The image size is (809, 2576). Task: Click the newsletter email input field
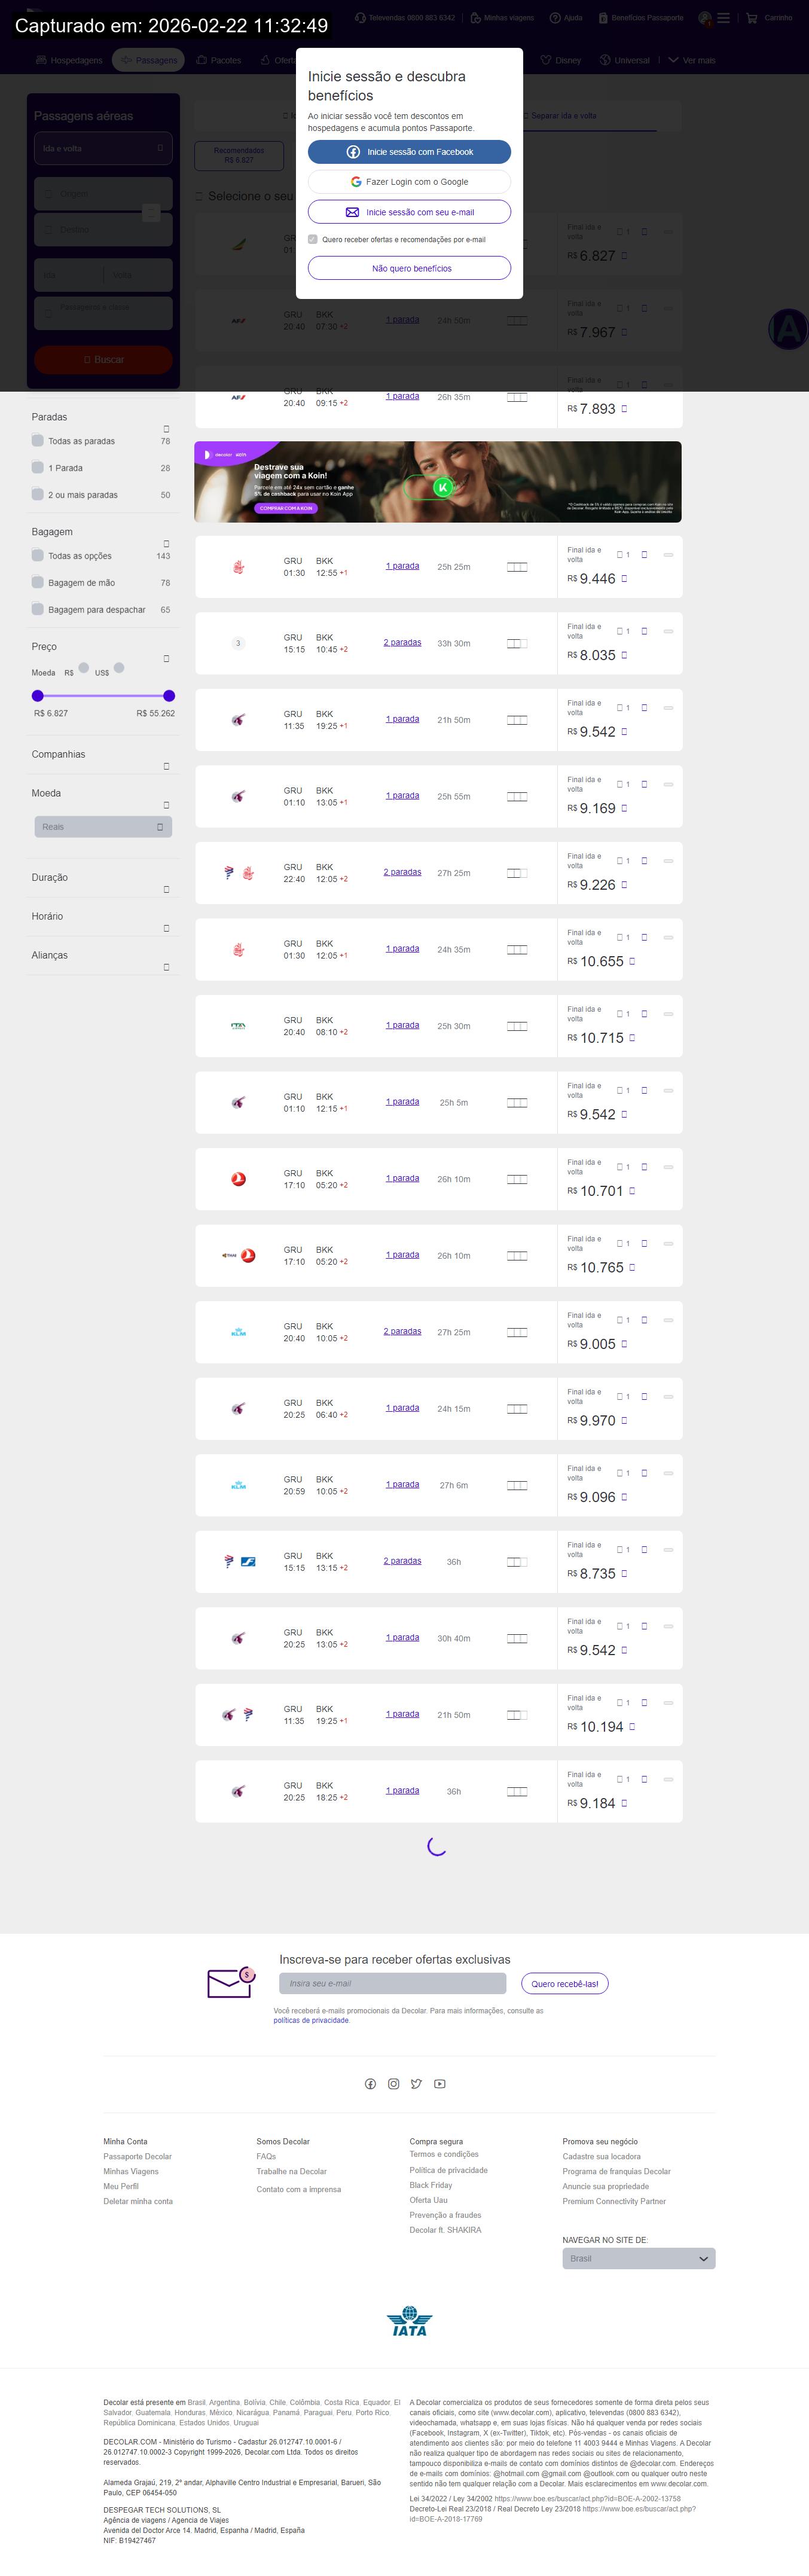coord(392,1983)
